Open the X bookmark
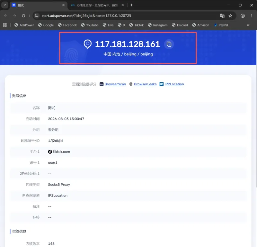Image resolution: width=257 pixels, height=247 pixels. pyautogui.click(x=121, y=25)
